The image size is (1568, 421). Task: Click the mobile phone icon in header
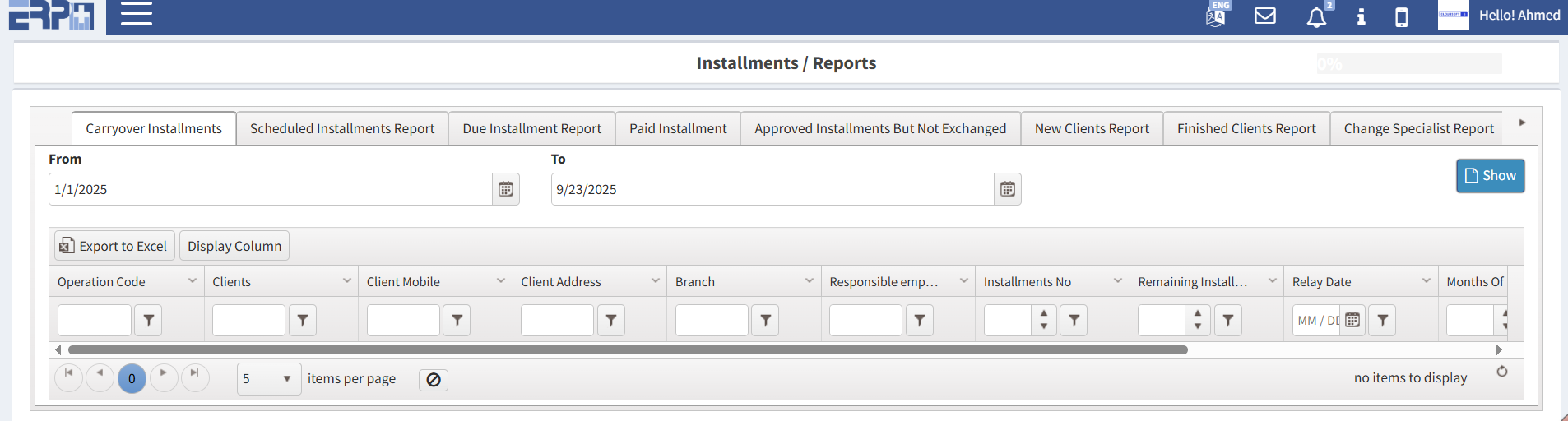coord(1401,17)
